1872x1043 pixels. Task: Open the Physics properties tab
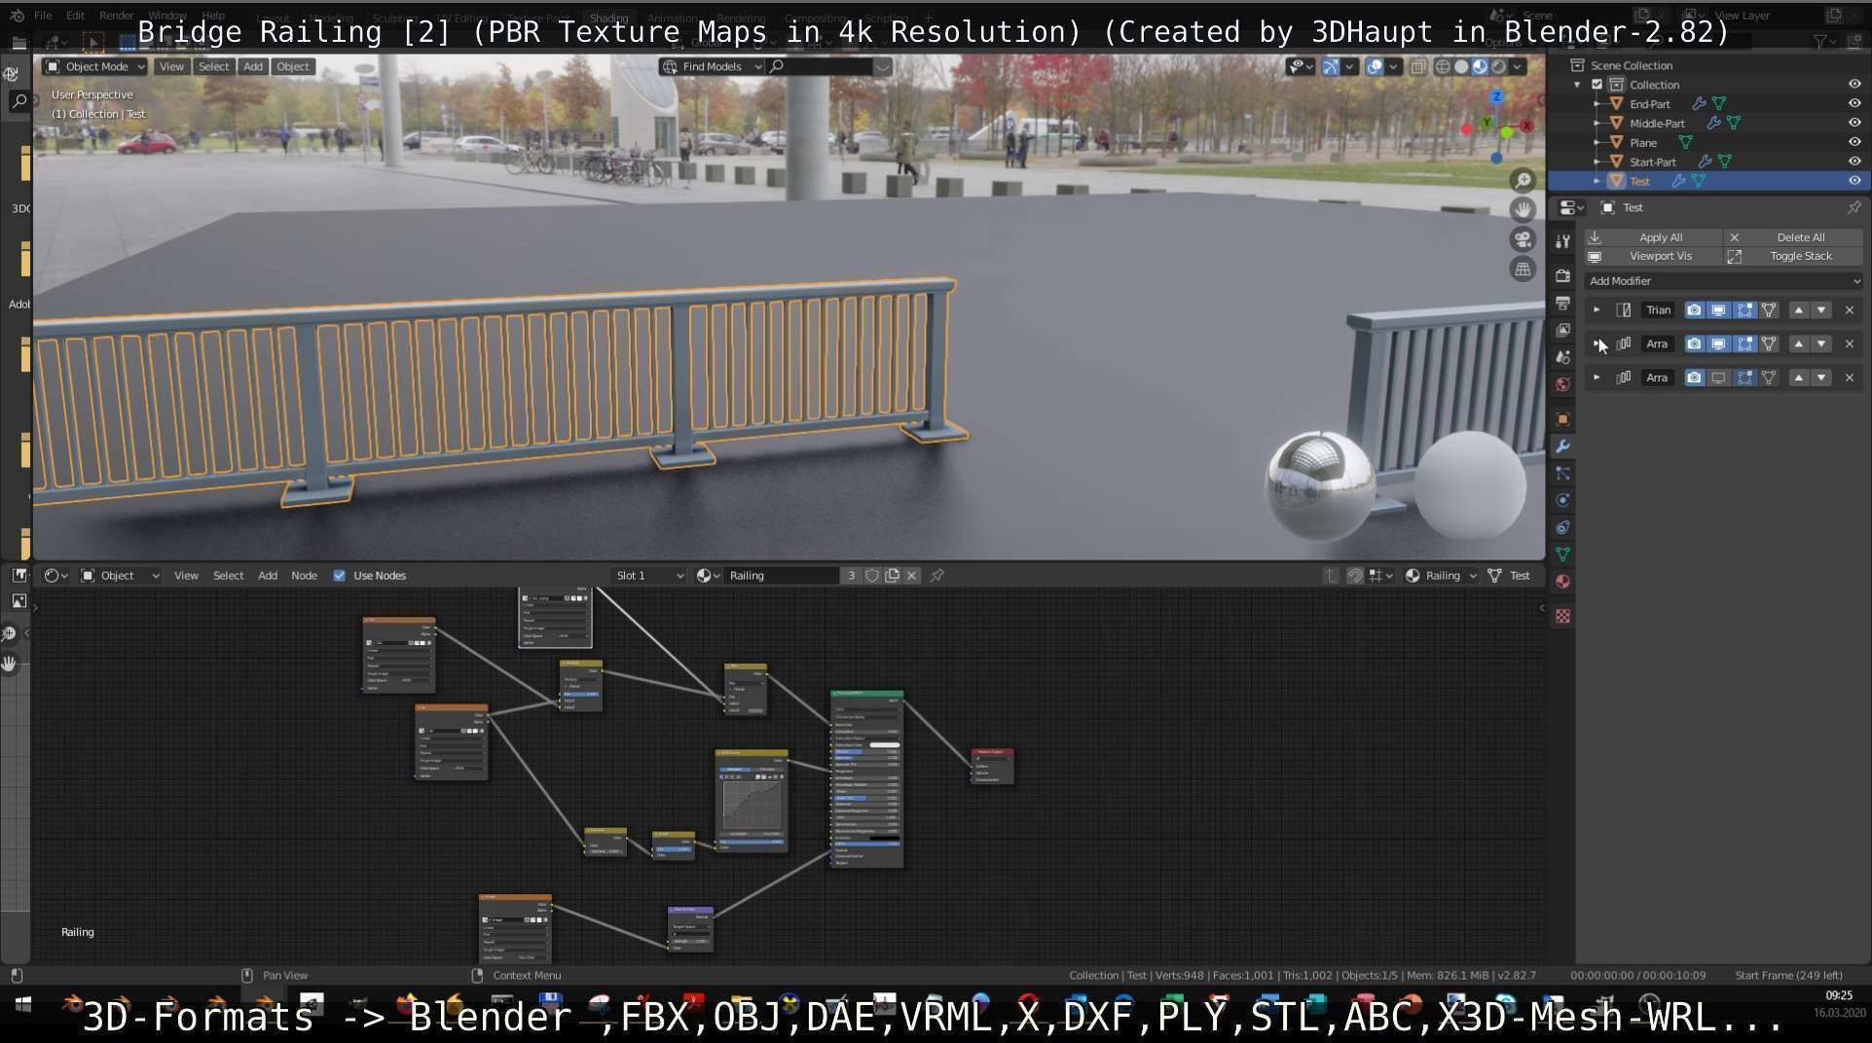pos(1562,500)
